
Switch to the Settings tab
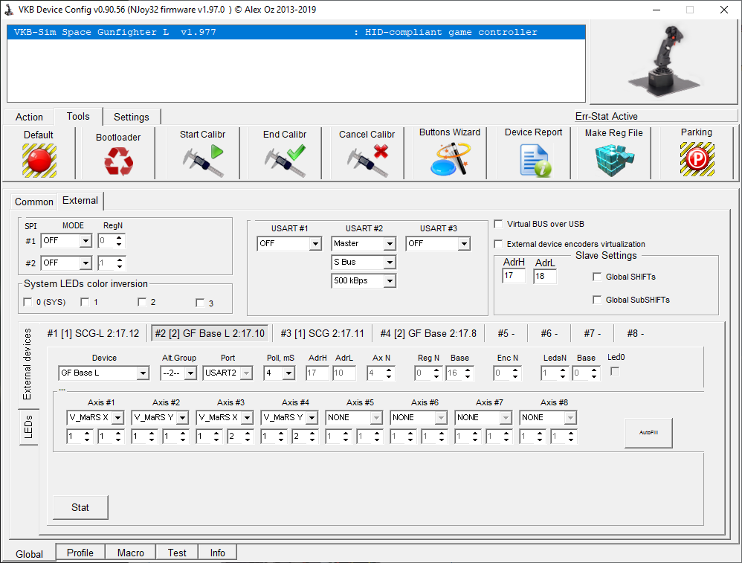tap(132, 117)
